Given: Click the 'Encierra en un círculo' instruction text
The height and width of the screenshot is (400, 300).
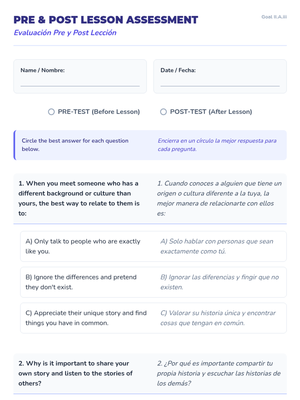Looking at the screenshot, I should [x=217, y=145].
